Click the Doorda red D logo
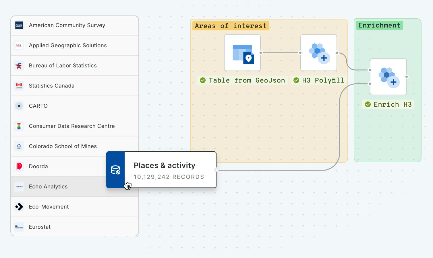The height and width of the screenshot is (258, 433). (19, 166)
